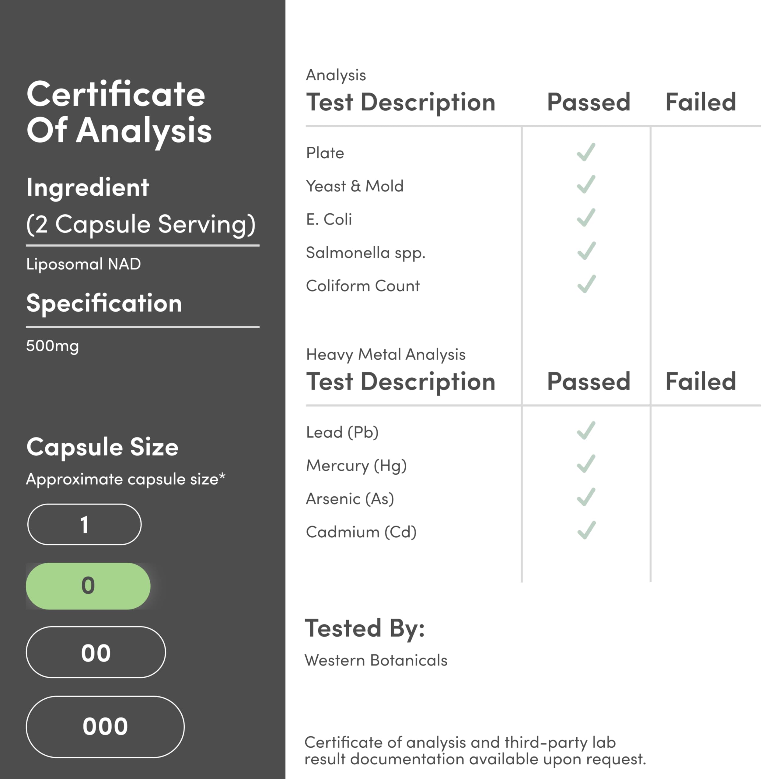Click the Mercury (Hg) checkmark
The height and width of the screenshot is (779, 779).
click(x=586, y=464)
